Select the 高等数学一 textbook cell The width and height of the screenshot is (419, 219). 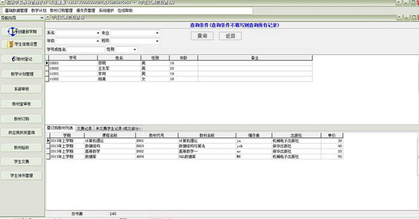[207, 151]
